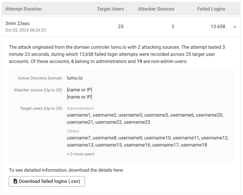Click the Attempt Duration column header
Viewport: 243px width, 195px height.
[x=23, y=9]
